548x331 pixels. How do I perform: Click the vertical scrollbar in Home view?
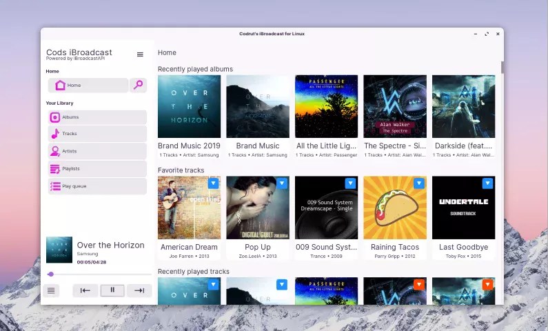[x=503, y=68]
